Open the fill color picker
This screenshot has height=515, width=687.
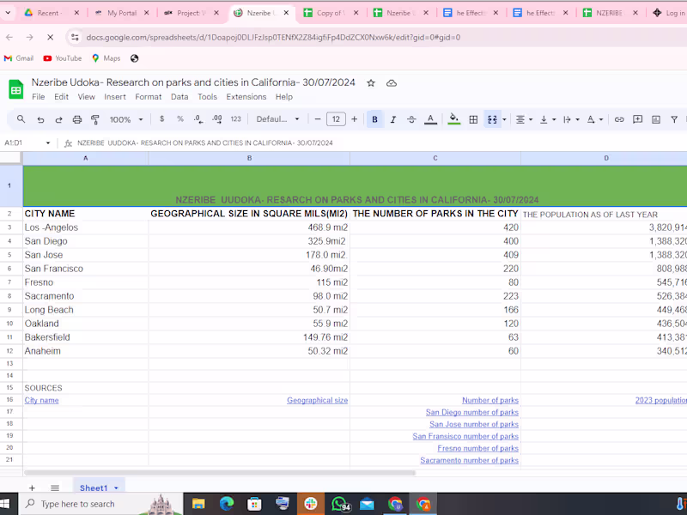(454, 119)
